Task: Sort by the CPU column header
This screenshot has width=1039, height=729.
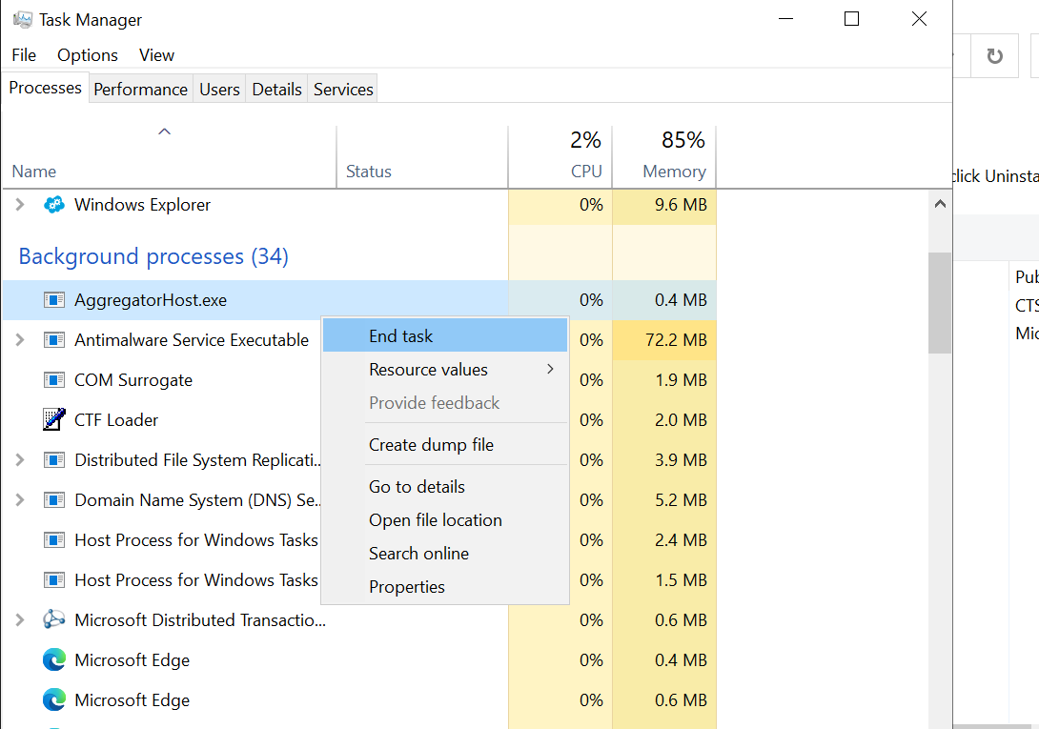Action: tap(560, 157)
